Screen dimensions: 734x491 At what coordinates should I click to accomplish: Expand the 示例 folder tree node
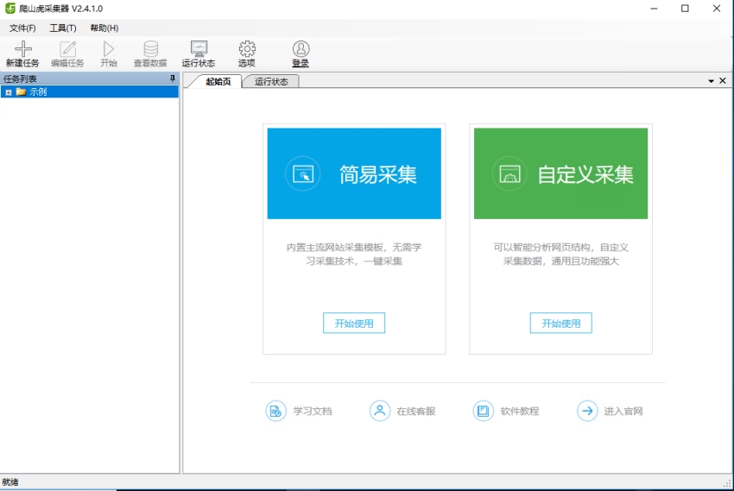pyautogui.click(x=9, y=92)
